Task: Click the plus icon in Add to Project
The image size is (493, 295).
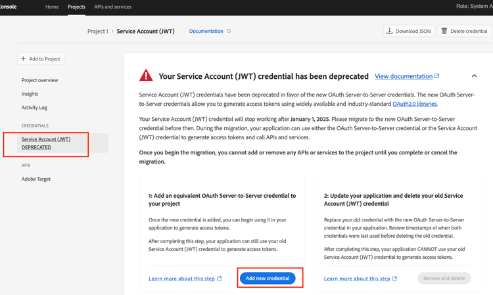Action: pyautogui.click(x=23, y=58)
